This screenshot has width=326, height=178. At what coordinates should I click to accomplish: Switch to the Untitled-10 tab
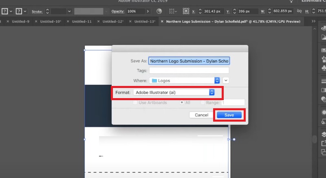tap(51, 21)
